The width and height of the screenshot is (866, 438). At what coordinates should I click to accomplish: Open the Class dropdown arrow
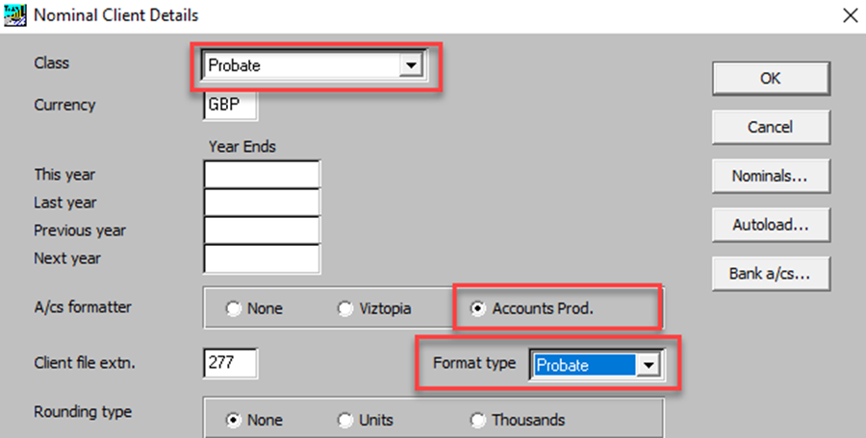point(410,65)
